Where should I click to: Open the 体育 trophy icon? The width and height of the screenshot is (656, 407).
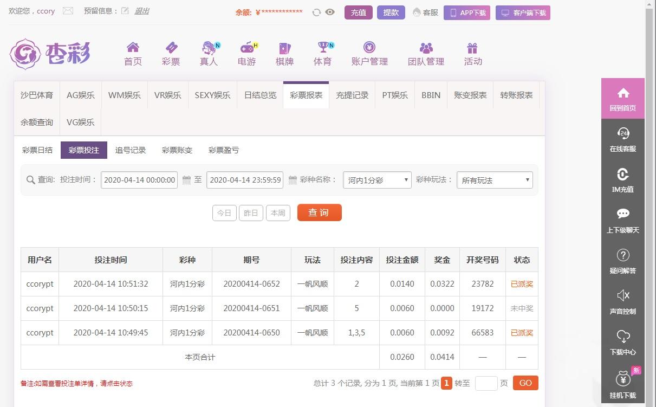coord(323,48)
